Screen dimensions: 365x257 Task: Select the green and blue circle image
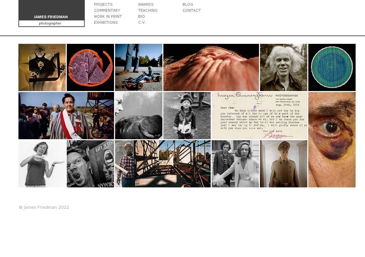(332, 67)
